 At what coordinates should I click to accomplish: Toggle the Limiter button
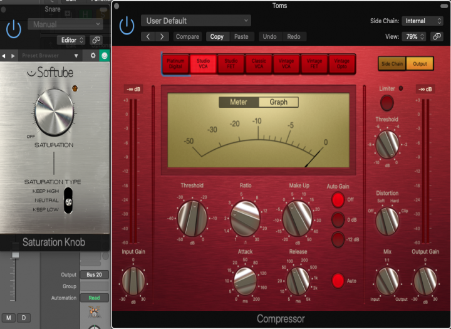tap(387, 103)
